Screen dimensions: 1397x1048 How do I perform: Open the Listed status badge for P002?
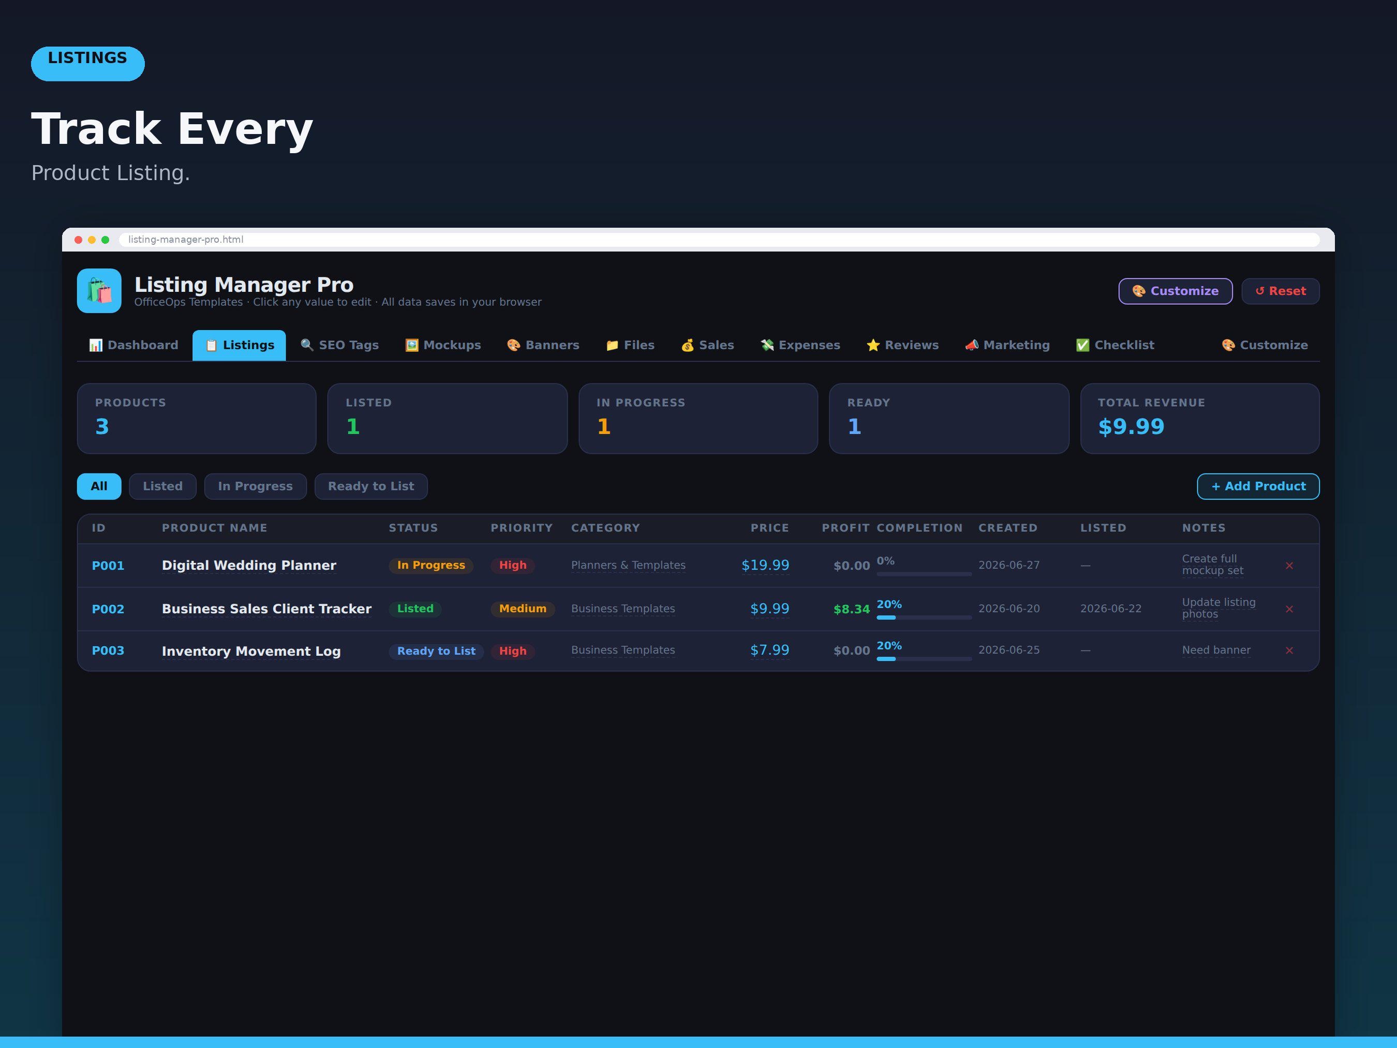pos(415,609)
